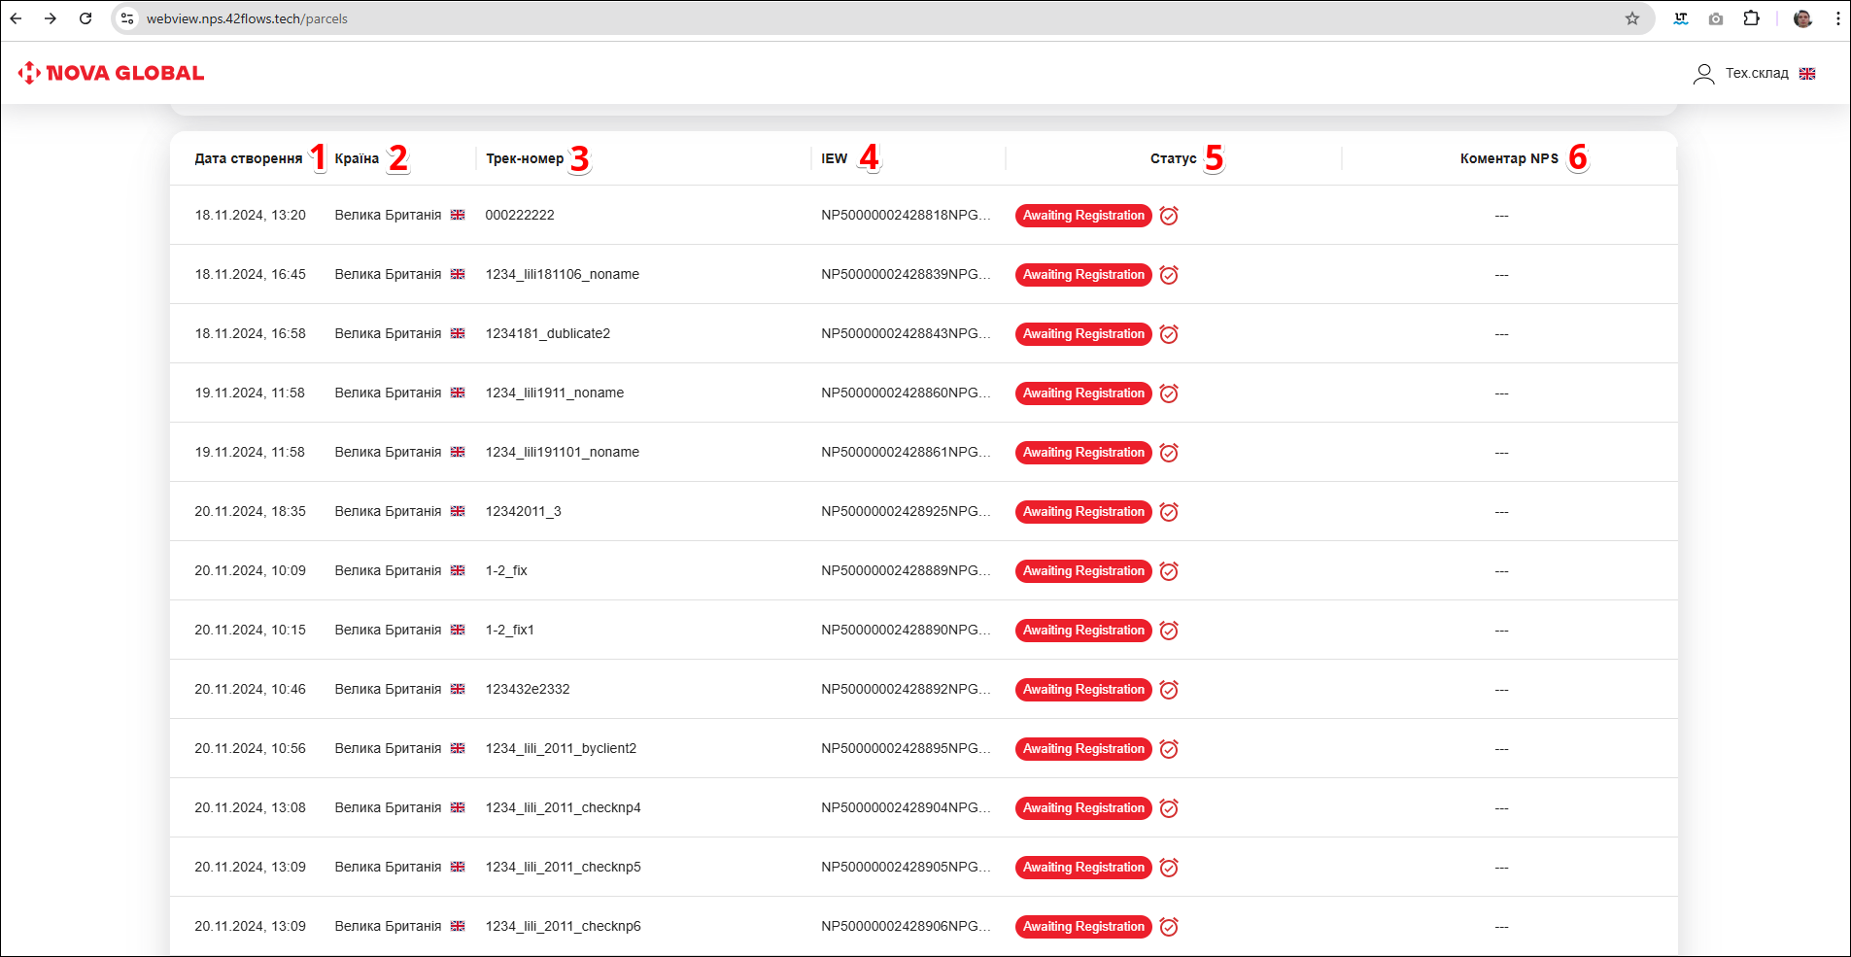Click the alarm clock icon for parcel 000222222

point(1169,216)
